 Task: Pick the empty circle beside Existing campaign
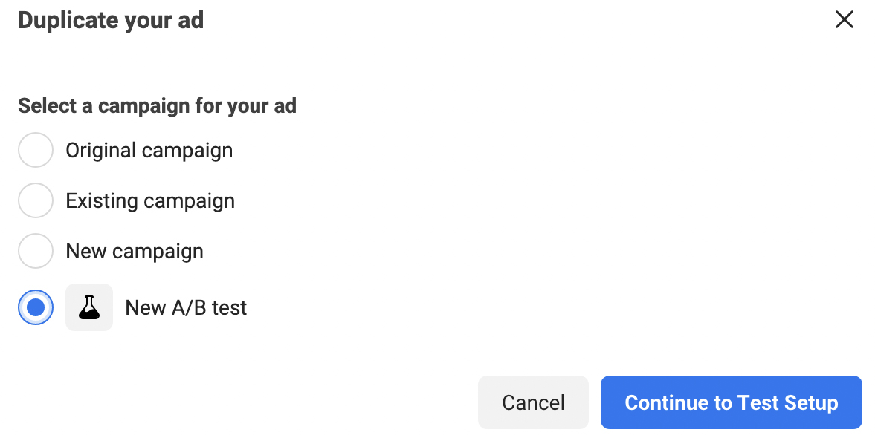(36, 200)
